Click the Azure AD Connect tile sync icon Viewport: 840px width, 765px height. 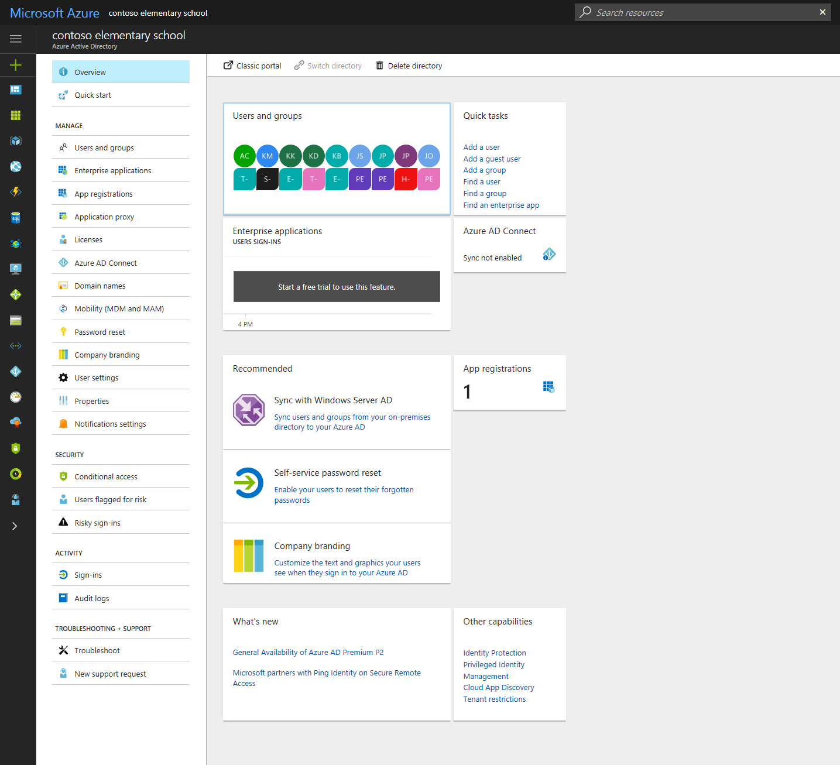548,254
